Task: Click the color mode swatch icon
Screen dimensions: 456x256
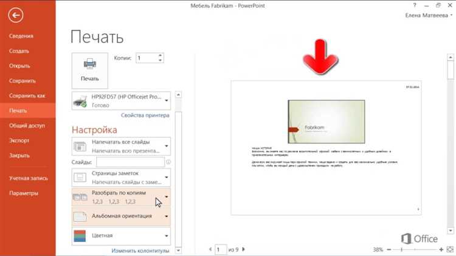Action: coord(80,236)
